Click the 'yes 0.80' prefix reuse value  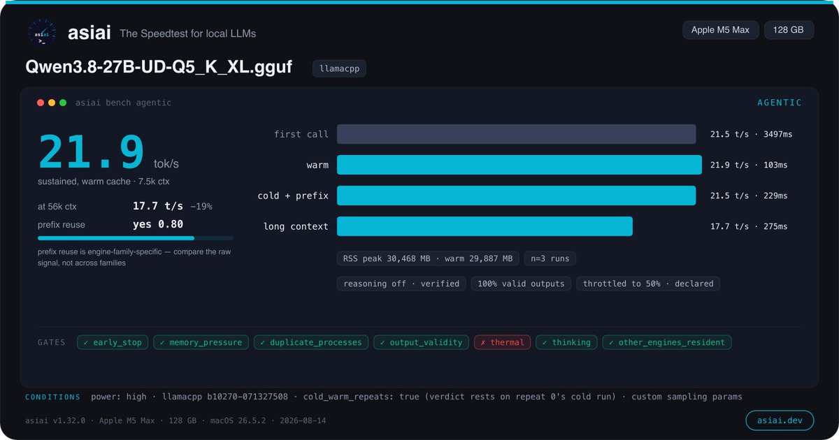pyautogui.click(x=158, y=224)
